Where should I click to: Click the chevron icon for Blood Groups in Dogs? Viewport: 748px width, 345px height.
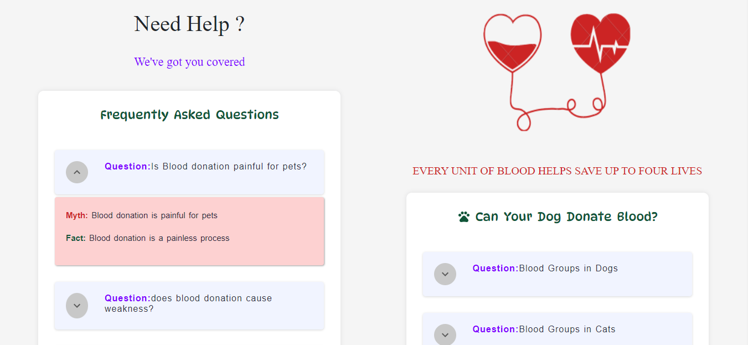[445, 274]
